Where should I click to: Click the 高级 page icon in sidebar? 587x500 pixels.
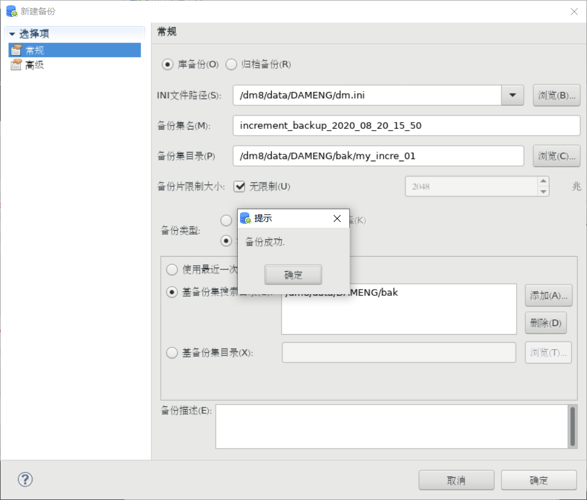click(x=16, y=65)
